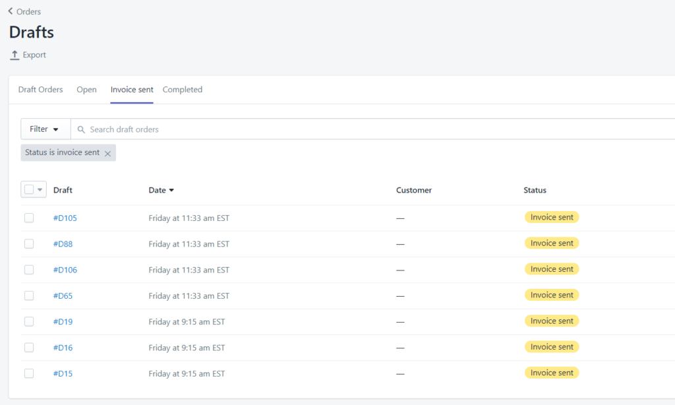The image size is (675, 405).
Task: Expand the bulk select dropdown arrow
Action: (x=40, y=190)
